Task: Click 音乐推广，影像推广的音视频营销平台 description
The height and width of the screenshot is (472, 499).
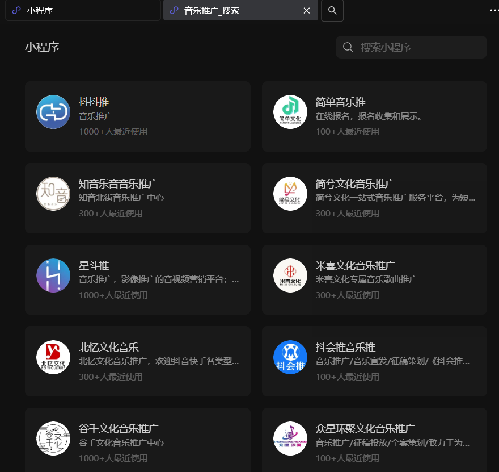Action: pyautogui.click(x=158, y=279)
